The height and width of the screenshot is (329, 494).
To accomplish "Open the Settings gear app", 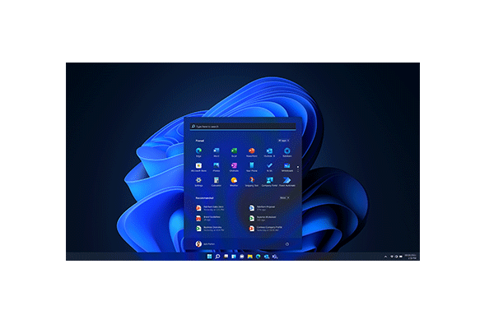I will 198,182.
